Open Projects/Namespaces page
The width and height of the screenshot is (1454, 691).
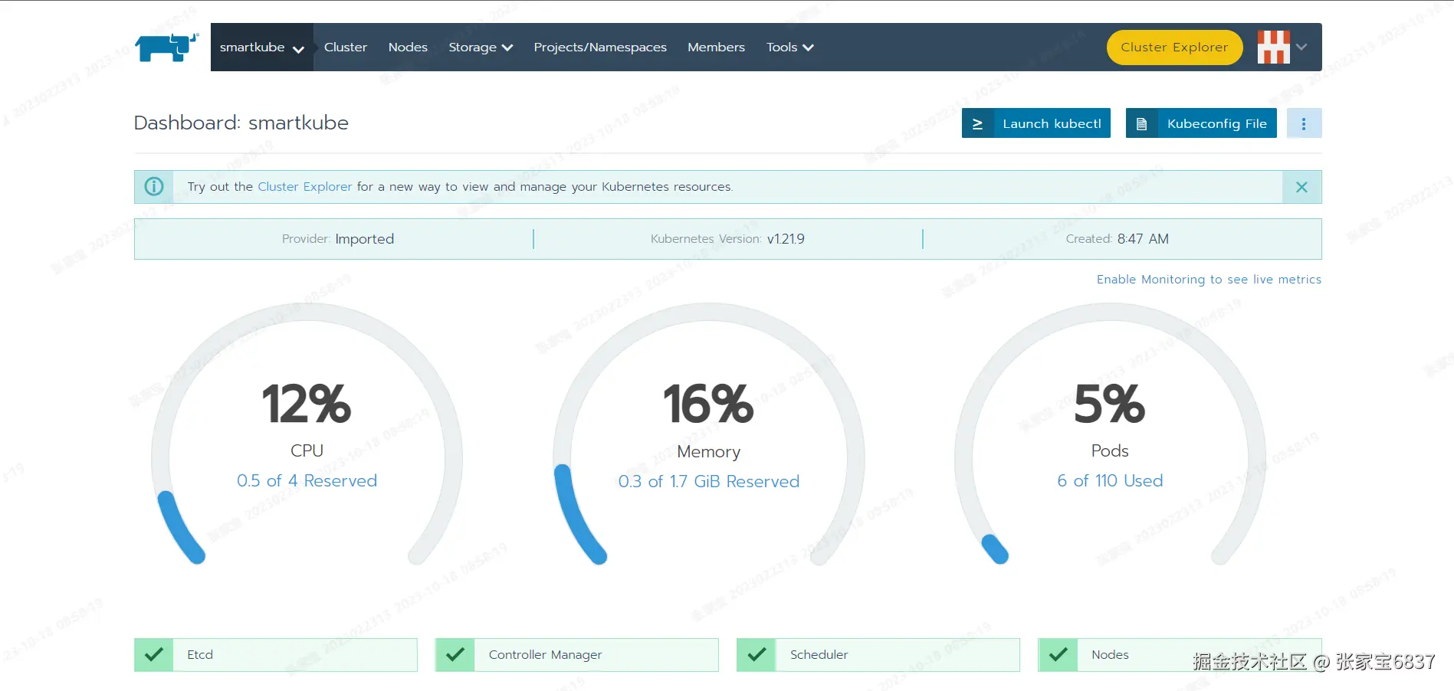(x=600, y=47)
